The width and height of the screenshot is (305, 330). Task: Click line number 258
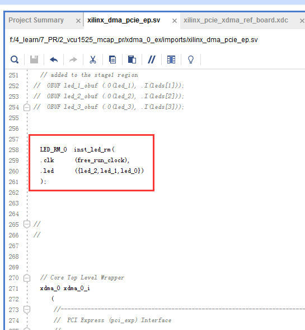point(13,150)
